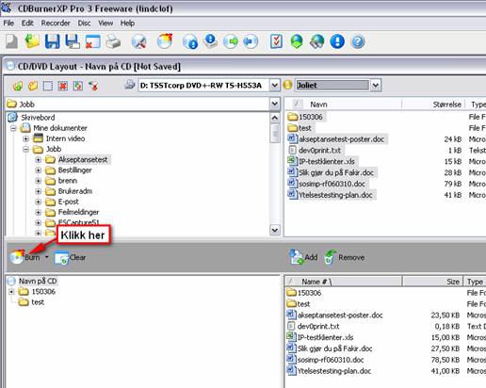Open the TSSTcorp DVD recorder dropdown

(x=274, y=86)
